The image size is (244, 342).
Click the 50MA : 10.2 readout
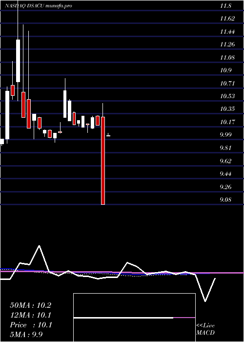[x=30, y=305]
